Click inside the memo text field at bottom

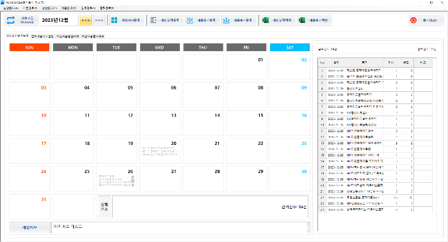click(179, 227)
